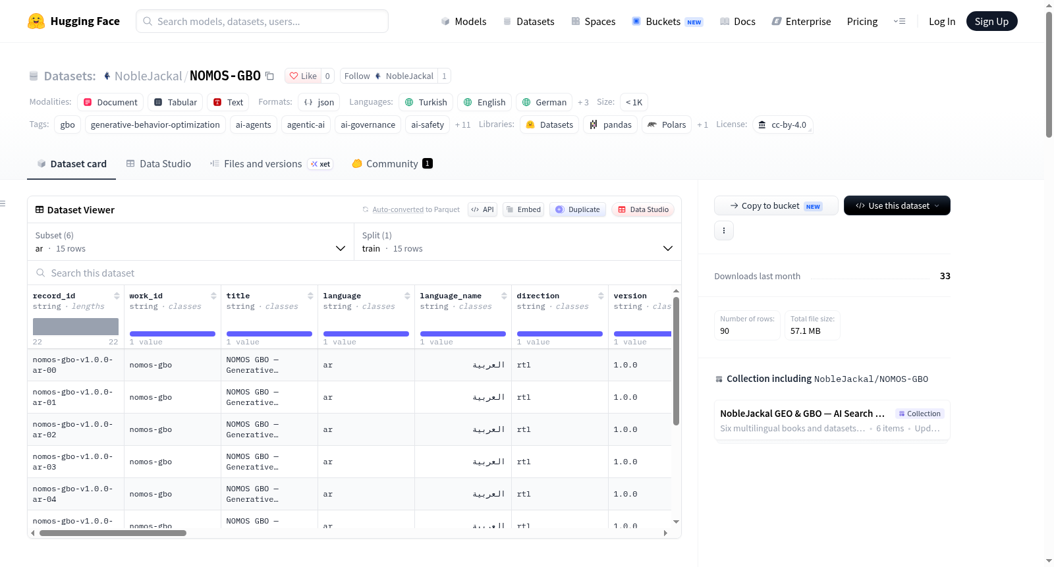Select the Tabular modality tag
The height and width of the screenshot is (567, 1054).
point(175,102)
